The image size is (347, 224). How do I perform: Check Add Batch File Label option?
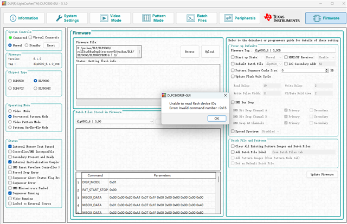point(233,152)
